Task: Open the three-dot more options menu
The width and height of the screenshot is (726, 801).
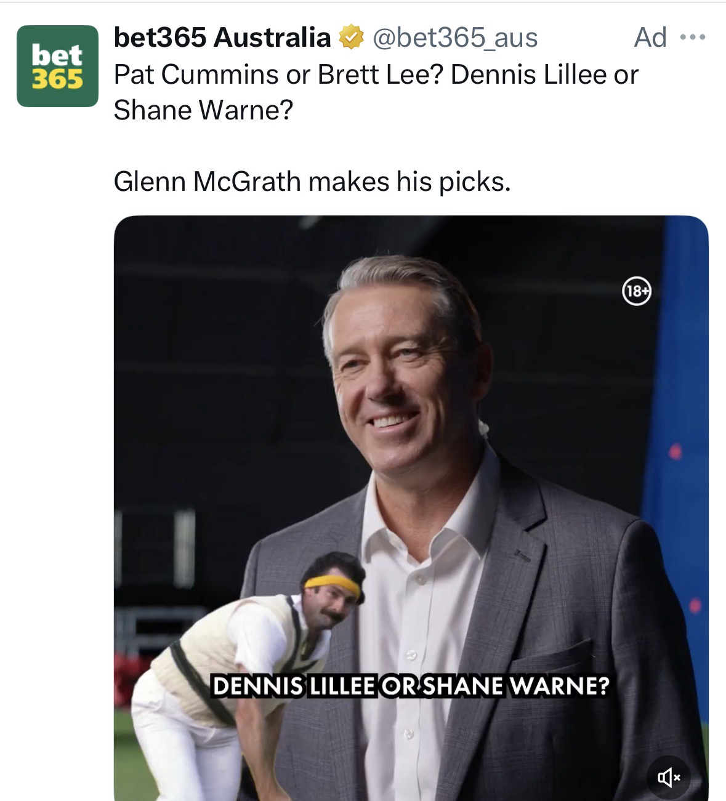Action: (694, 38)
